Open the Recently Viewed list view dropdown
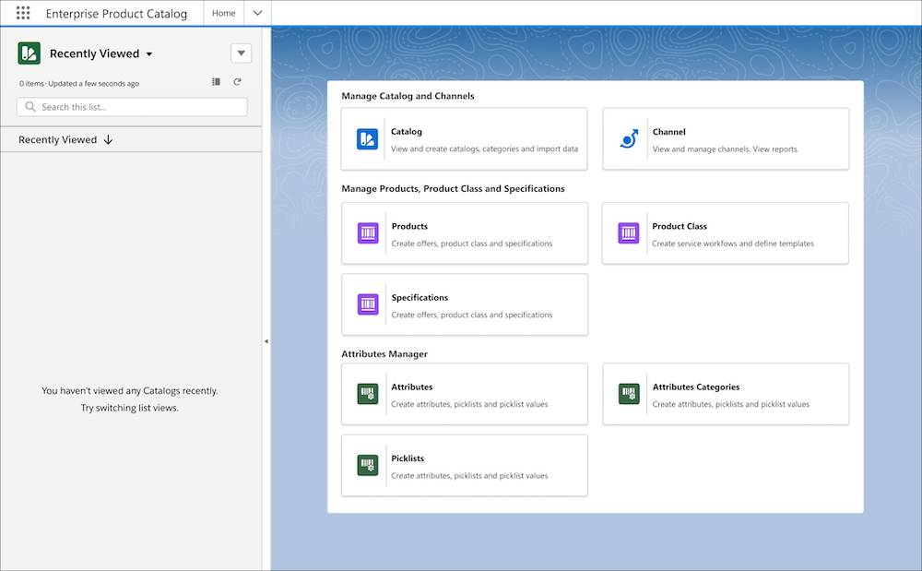 149,54
